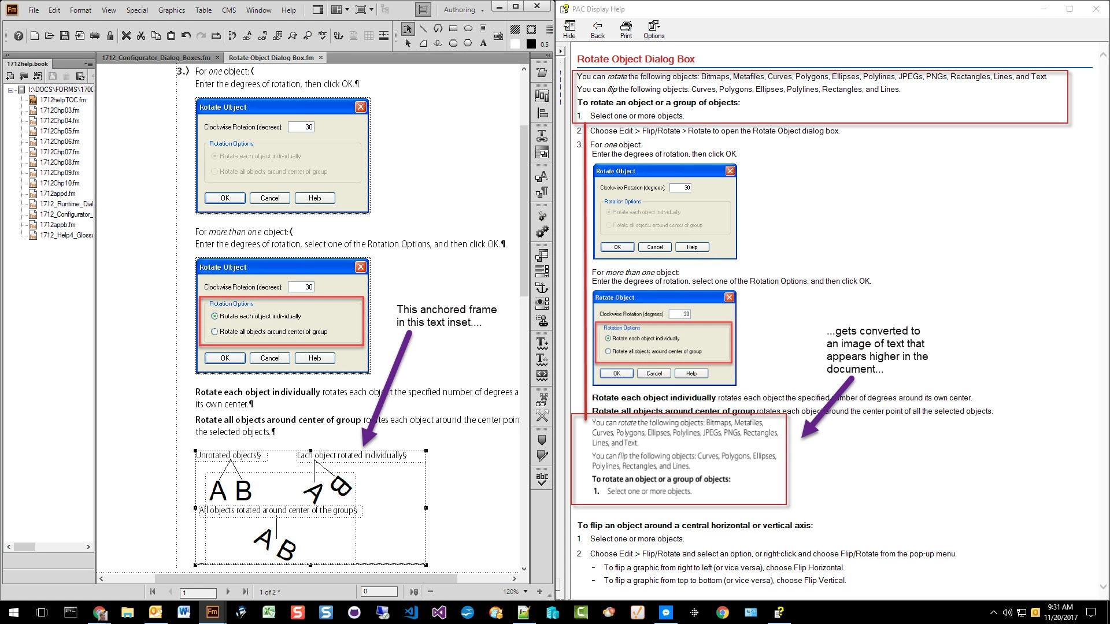Image resolution: width=1110 pixels, height=624 pixels.
Task: Click the Print icon in FrameMaker toolbar
Action: (95, 36)
